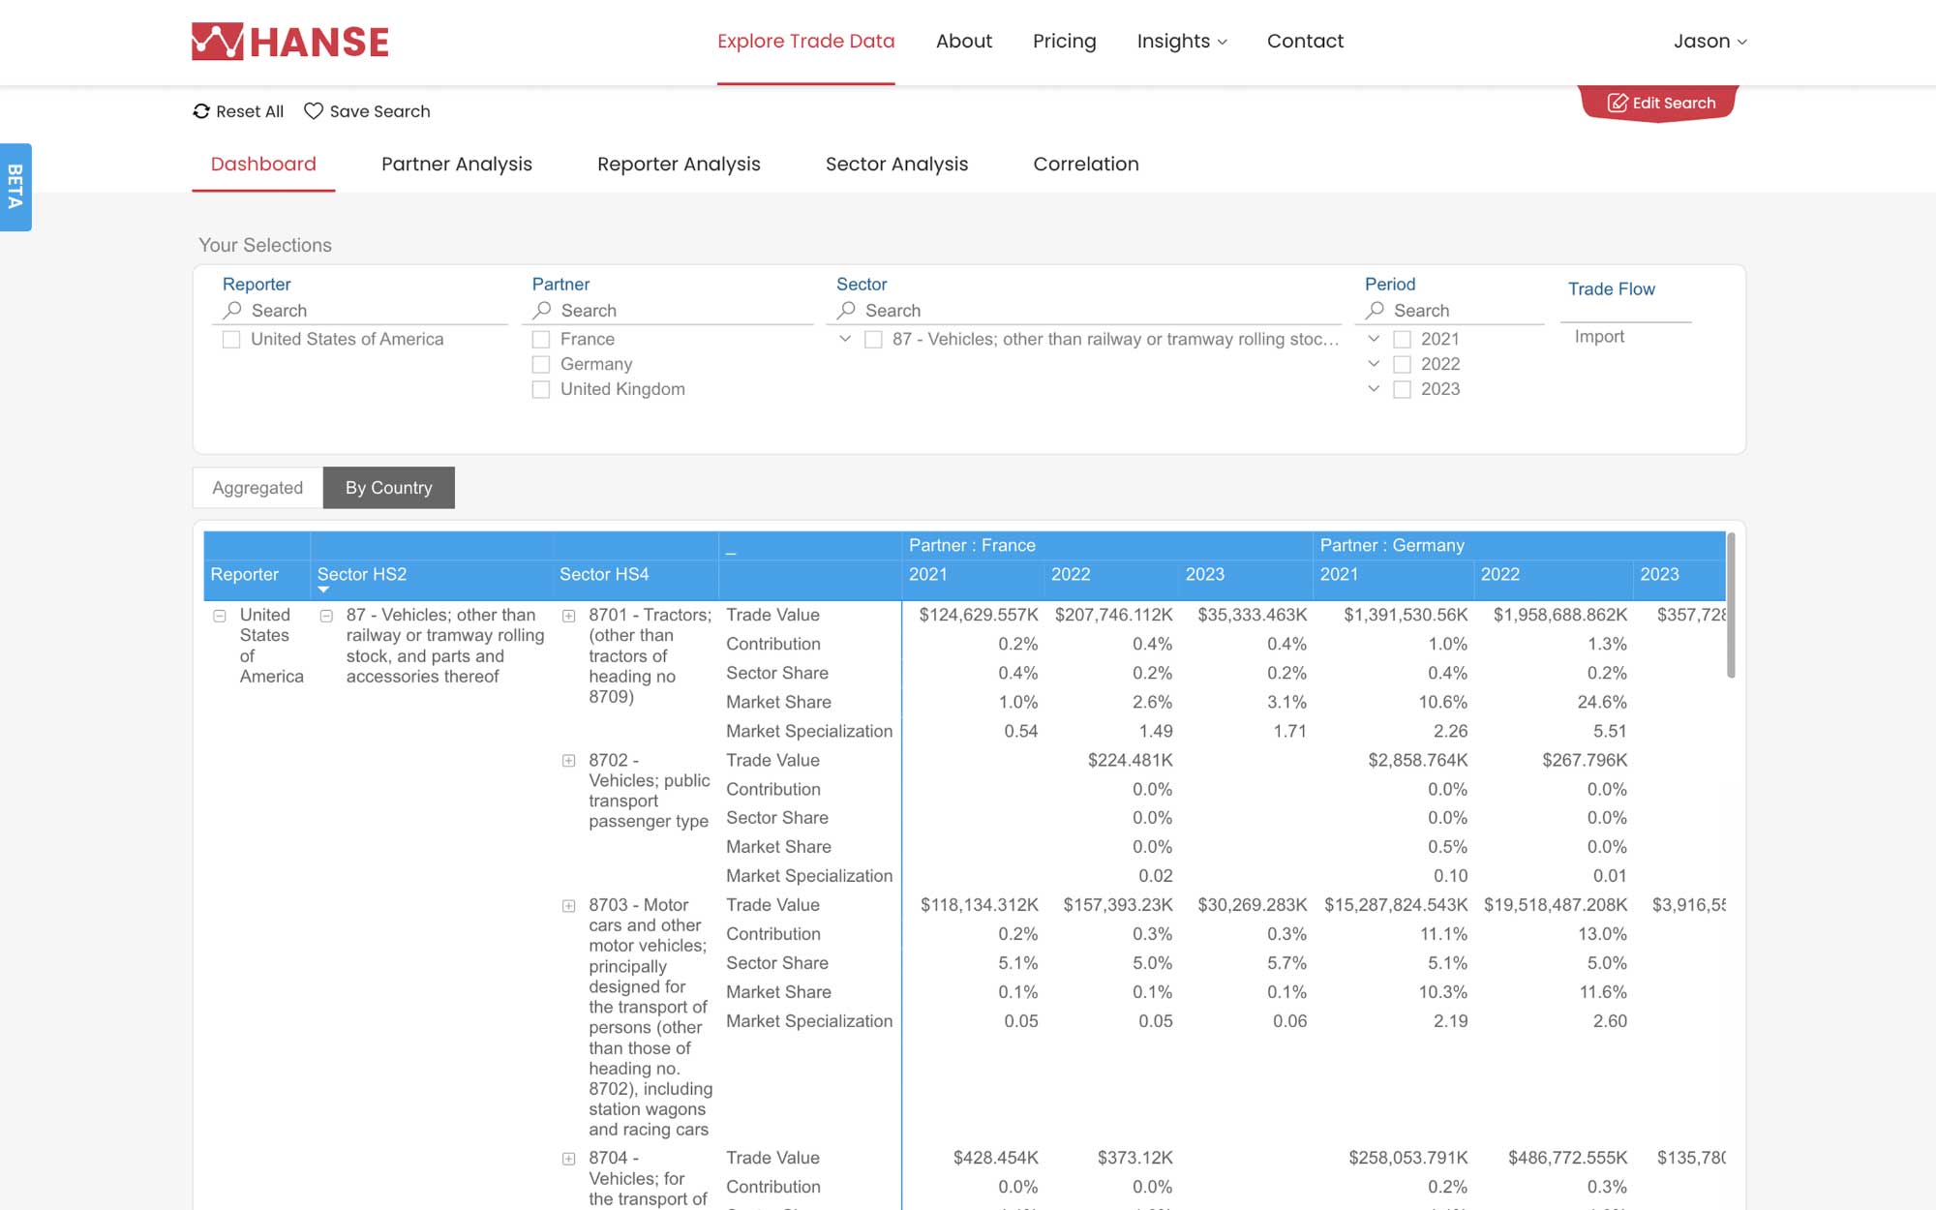Click the Period search magnifier icon
Screen dimensions: 1936x1210
(x=1375, y=310)
